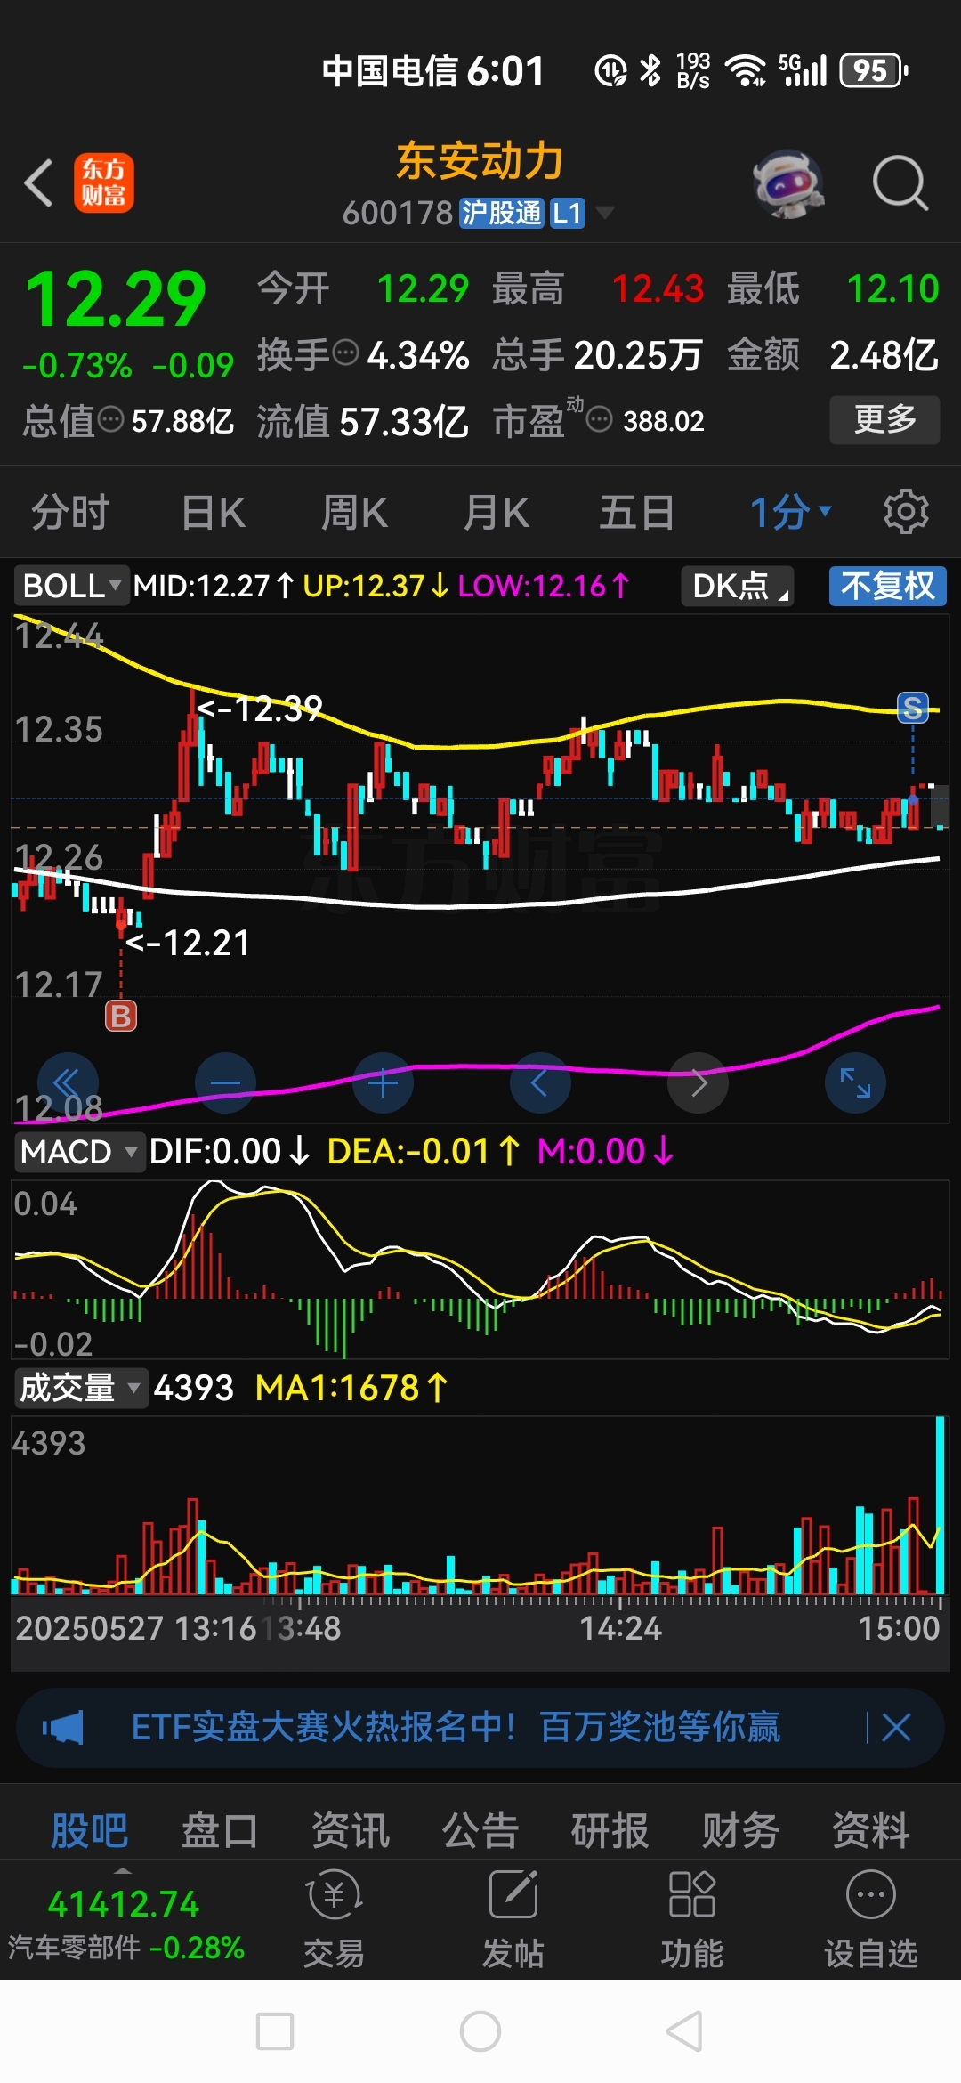
Task: Tap 金额 2.48亿 value
Action: [x=884, y=355]
